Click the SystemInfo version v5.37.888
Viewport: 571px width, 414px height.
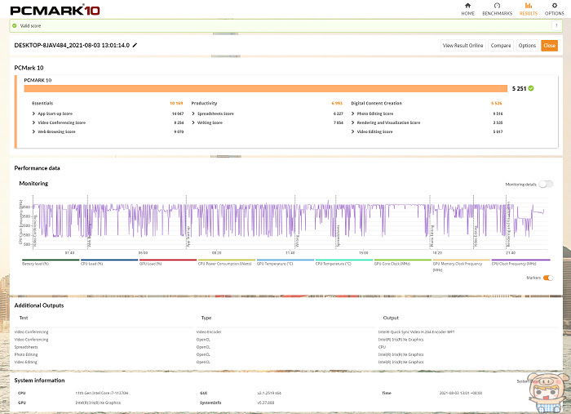(x=266, y=403)
